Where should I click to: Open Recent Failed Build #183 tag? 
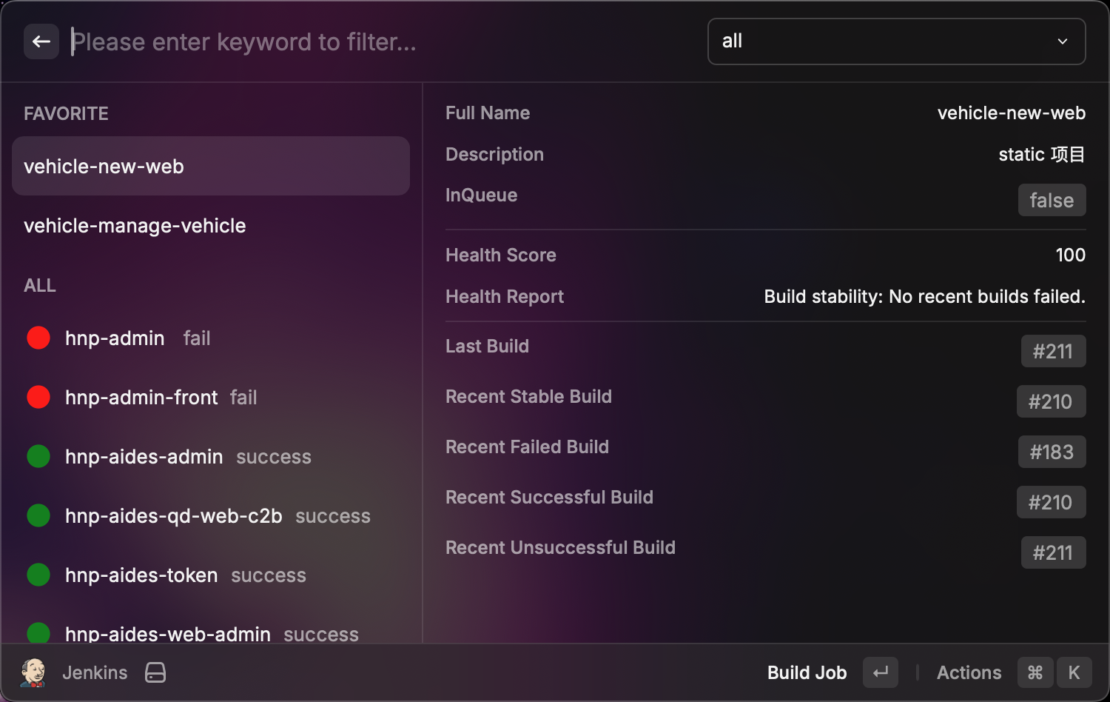click(1052, 452)
